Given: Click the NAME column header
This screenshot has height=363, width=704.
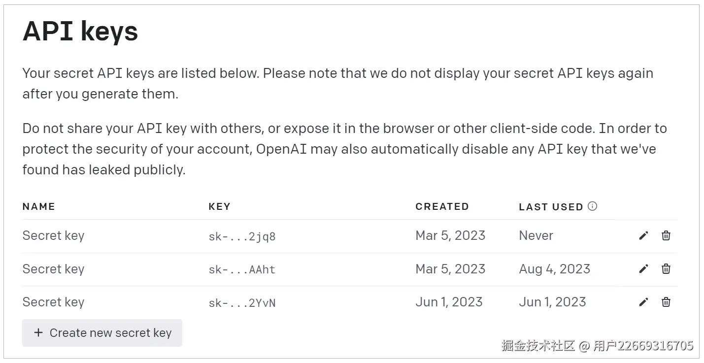Looking at the screenshot, I should [38, 206].
